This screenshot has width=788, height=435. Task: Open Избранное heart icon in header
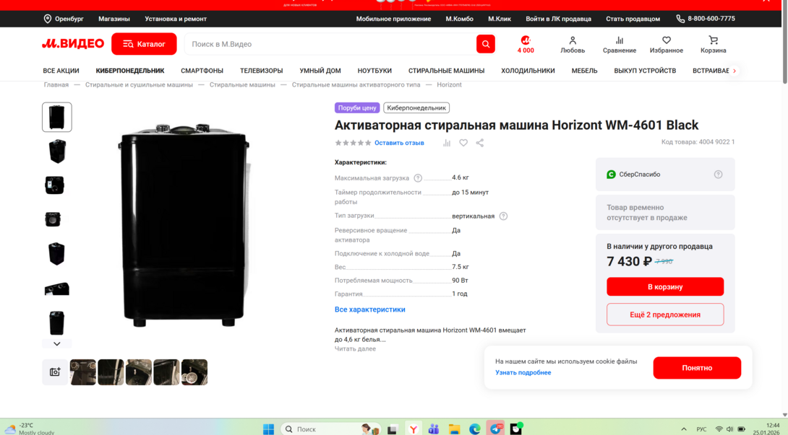tap(666, 44)
